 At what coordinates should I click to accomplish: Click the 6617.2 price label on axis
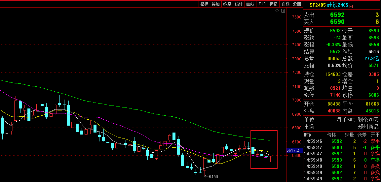pyautogui.click(x=293, y=150)
